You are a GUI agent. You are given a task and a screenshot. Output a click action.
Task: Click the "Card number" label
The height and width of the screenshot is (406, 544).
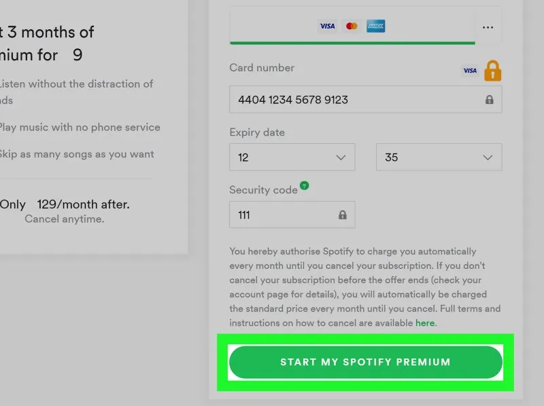pos(262,68)
